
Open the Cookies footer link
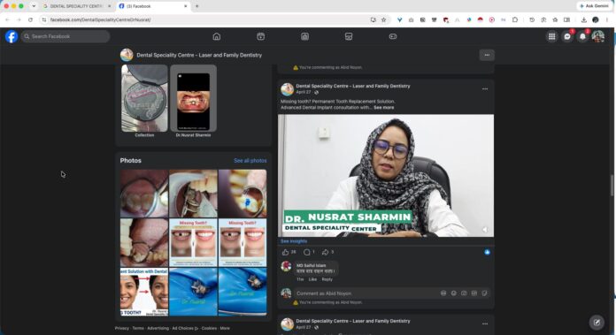click(x=209, y=328)
